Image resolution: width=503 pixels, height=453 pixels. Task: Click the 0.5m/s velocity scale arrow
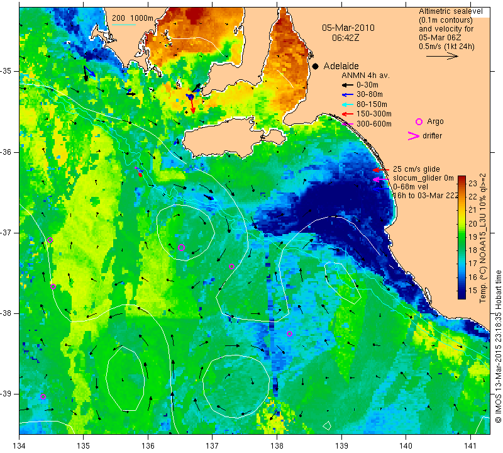(442, 56)
